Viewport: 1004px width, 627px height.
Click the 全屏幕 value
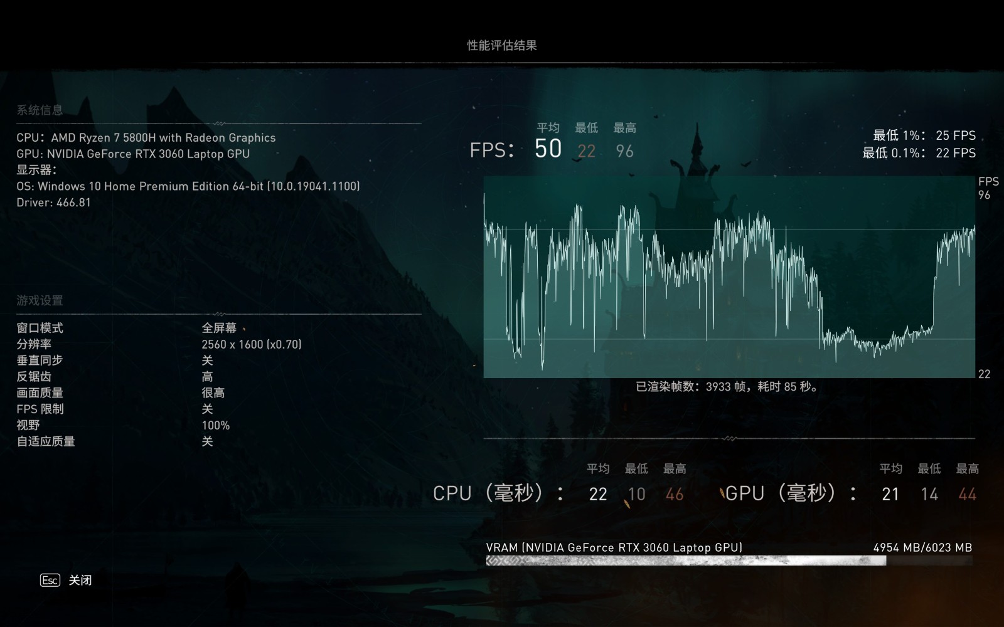(x=219, y=328)
